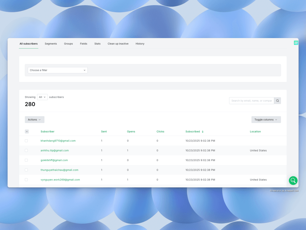Click the Subscribed sort arrow icon
The width and height of the screenshot is (306, 230).
pyautogui.click(x=203, y=132)
